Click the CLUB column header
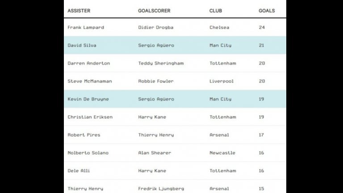 tap(215, 11)
